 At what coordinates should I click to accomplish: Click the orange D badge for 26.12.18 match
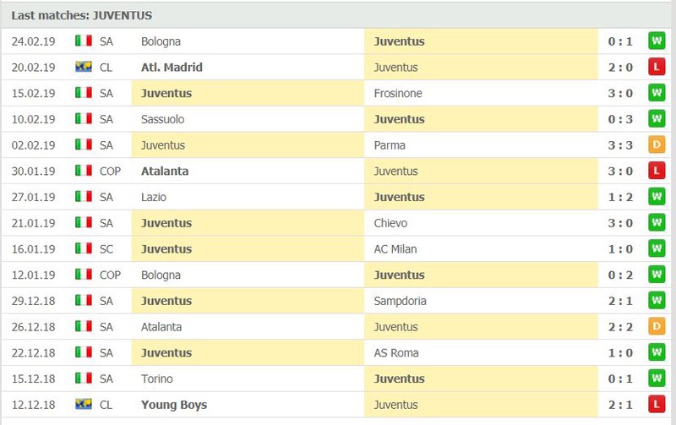tap(657, 326)
